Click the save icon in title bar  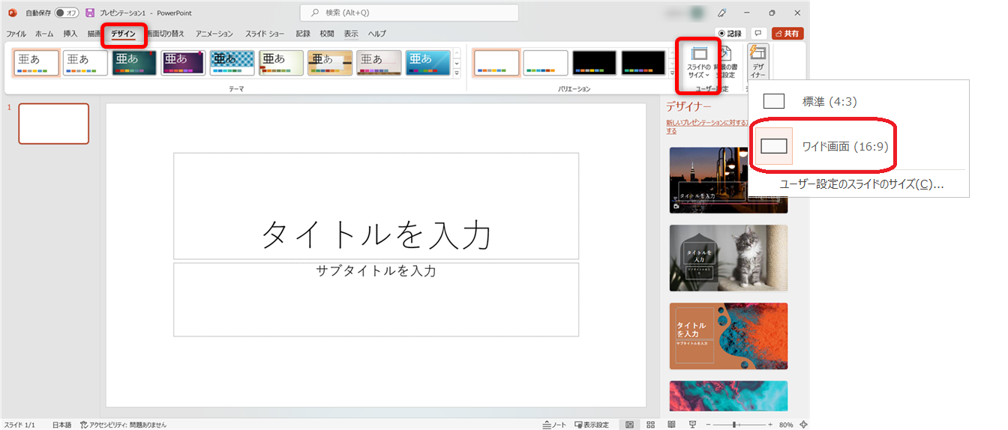[x=90, y=13]
